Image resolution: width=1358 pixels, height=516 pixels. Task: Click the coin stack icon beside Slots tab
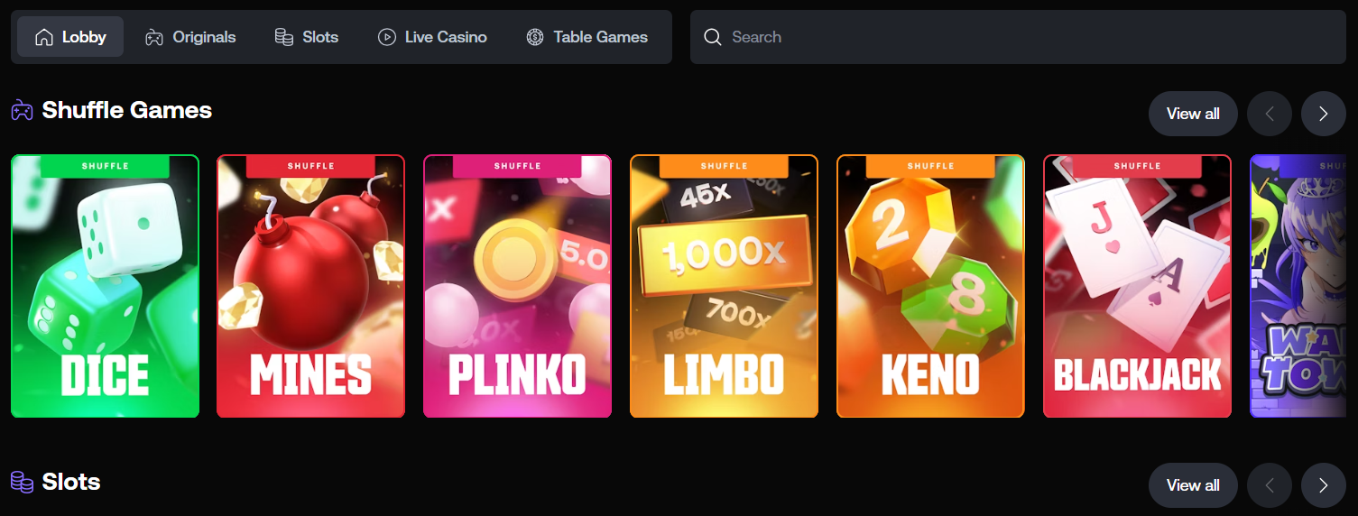(x=284, y=37)
